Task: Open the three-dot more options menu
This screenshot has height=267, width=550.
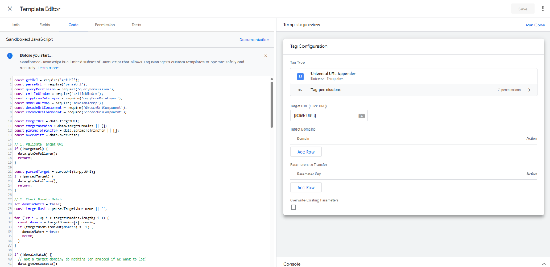Action: coord(542,9)
